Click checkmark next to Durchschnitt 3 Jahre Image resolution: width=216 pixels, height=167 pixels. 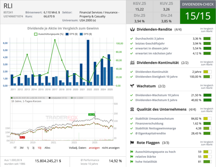coord(132,39)
